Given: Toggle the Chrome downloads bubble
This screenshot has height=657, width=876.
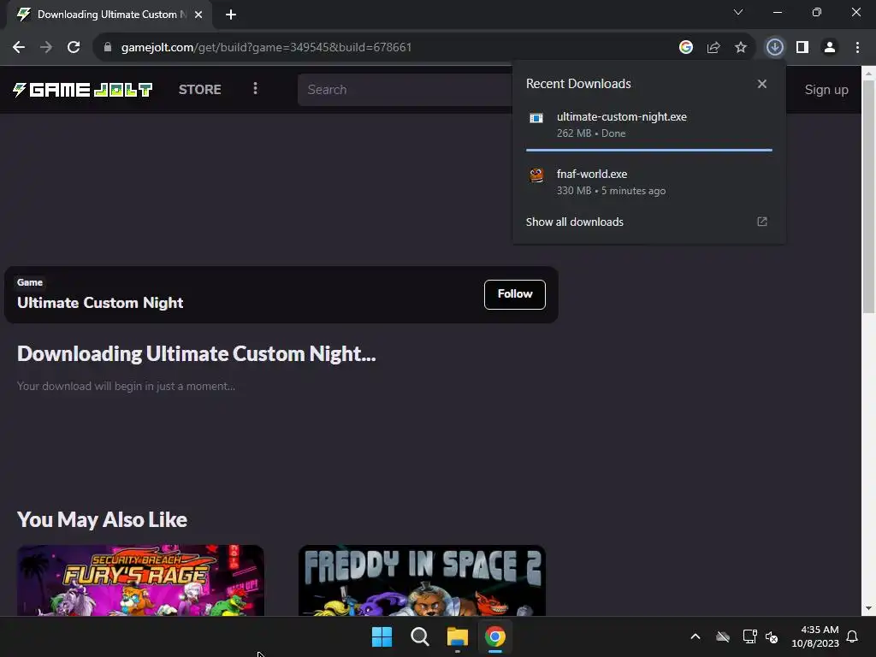Looking at the screenshot, I should [774, 48].
